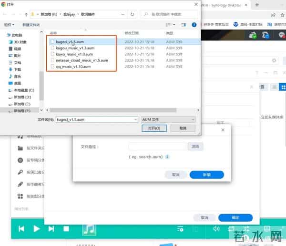The image size is (286, 246).
Task: Select qq_music_v1.10.aum file
Action: (73, 67)
